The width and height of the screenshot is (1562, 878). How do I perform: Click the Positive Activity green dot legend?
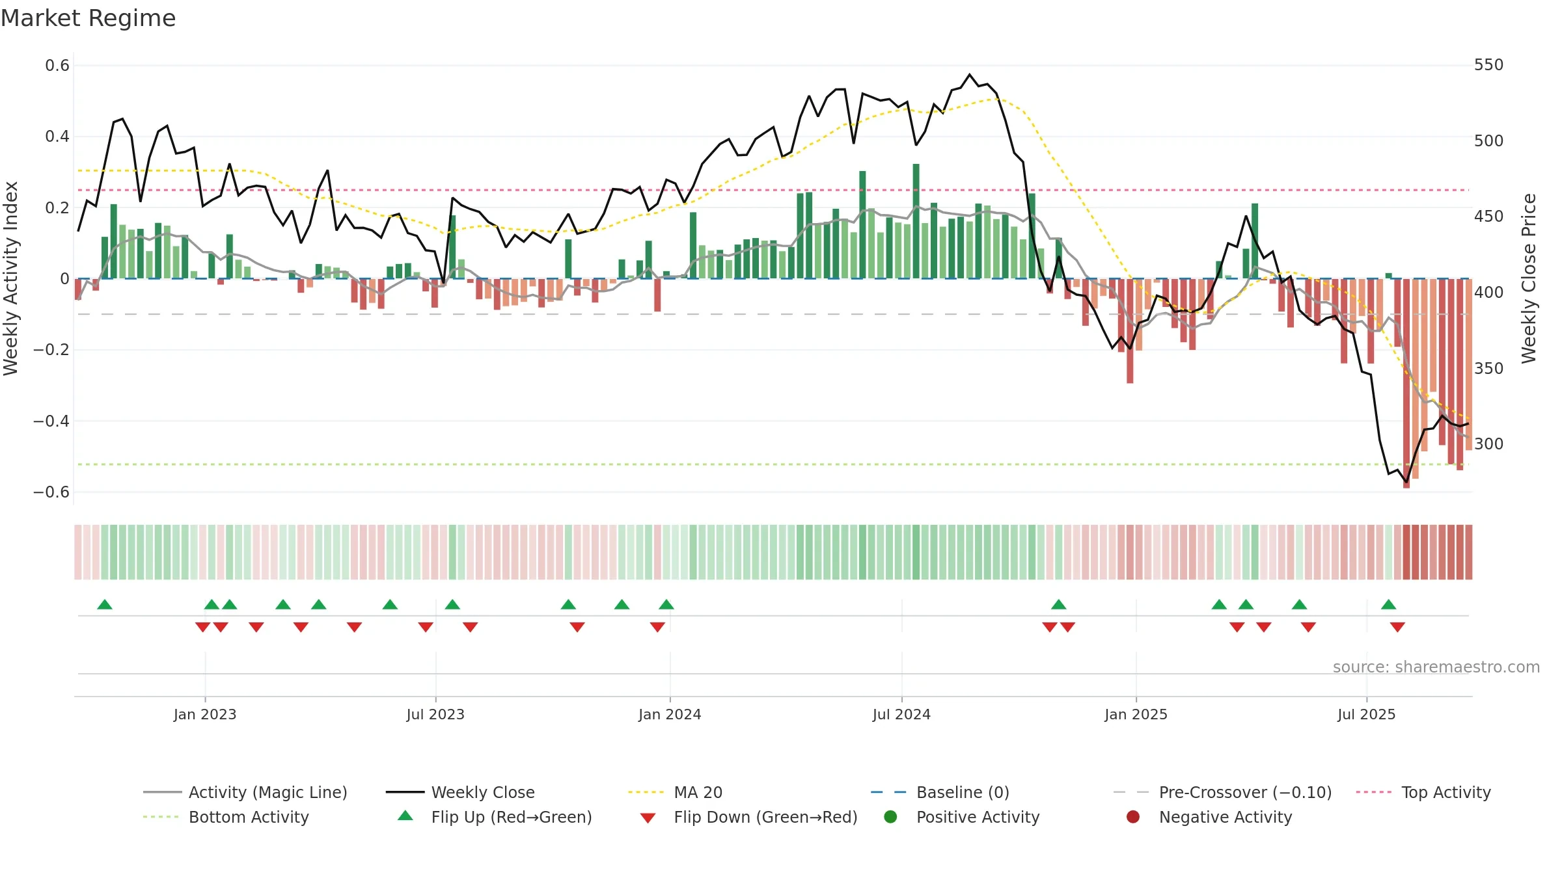(891, 816)
